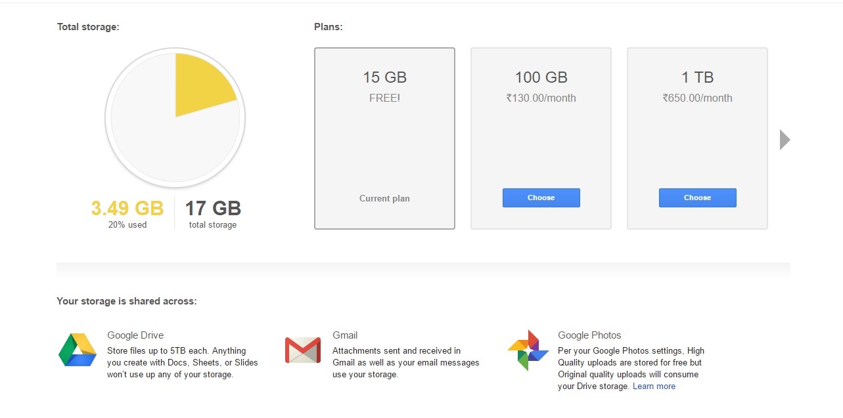Click the 3.49 GB usage figure
Image resolution: width=843 pixels, height=418 pixels.
[127, 208]
